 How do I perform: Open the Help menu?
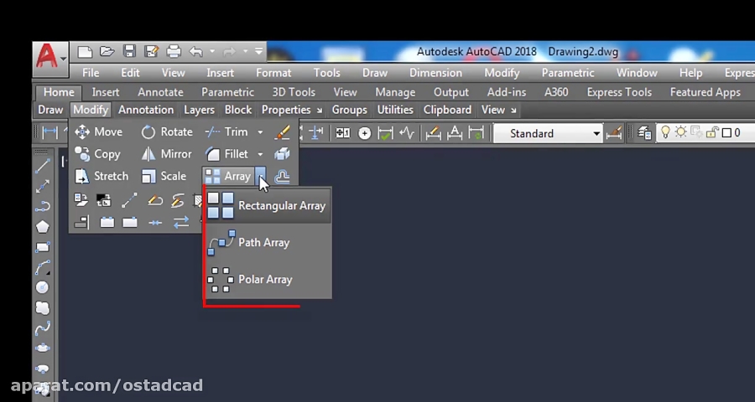point(691,73)
